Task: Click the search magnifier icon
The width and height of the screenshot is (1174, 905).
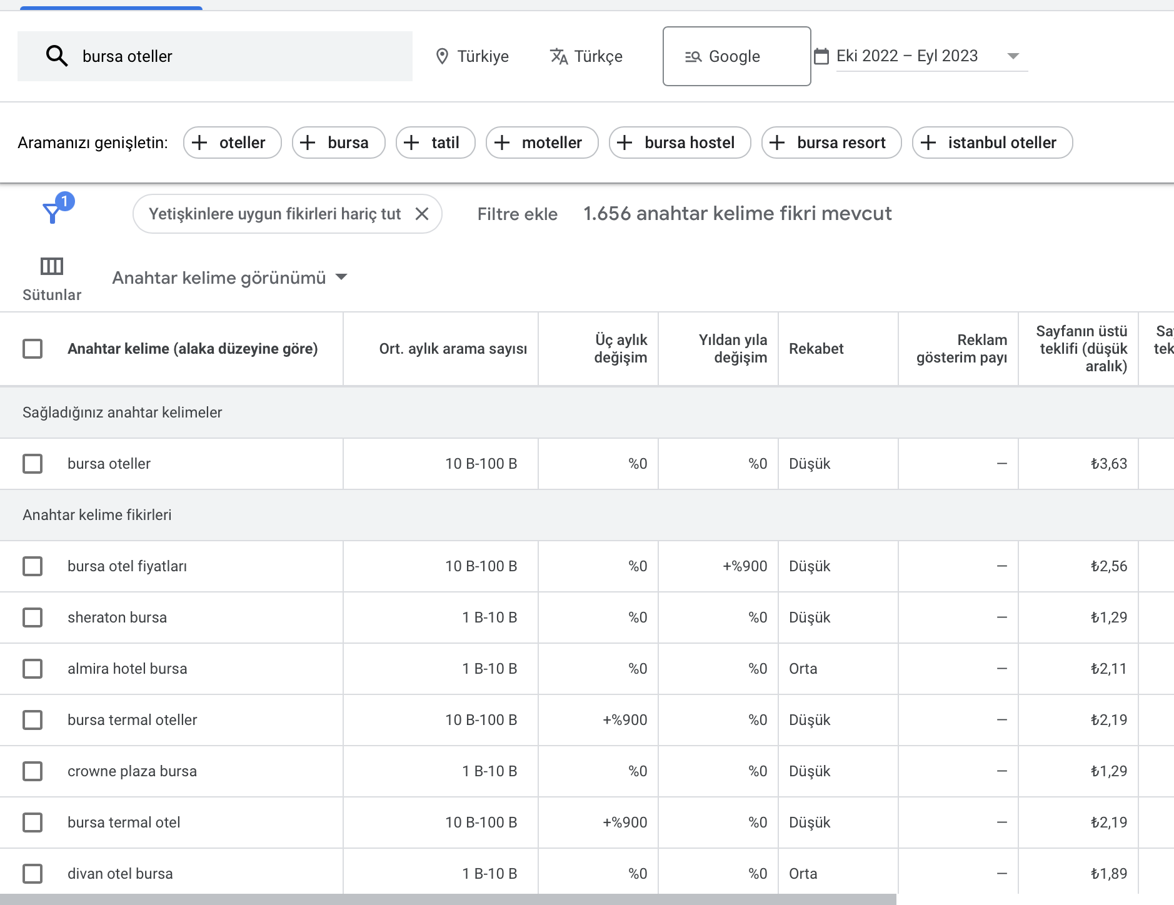Action: (57, 56)
